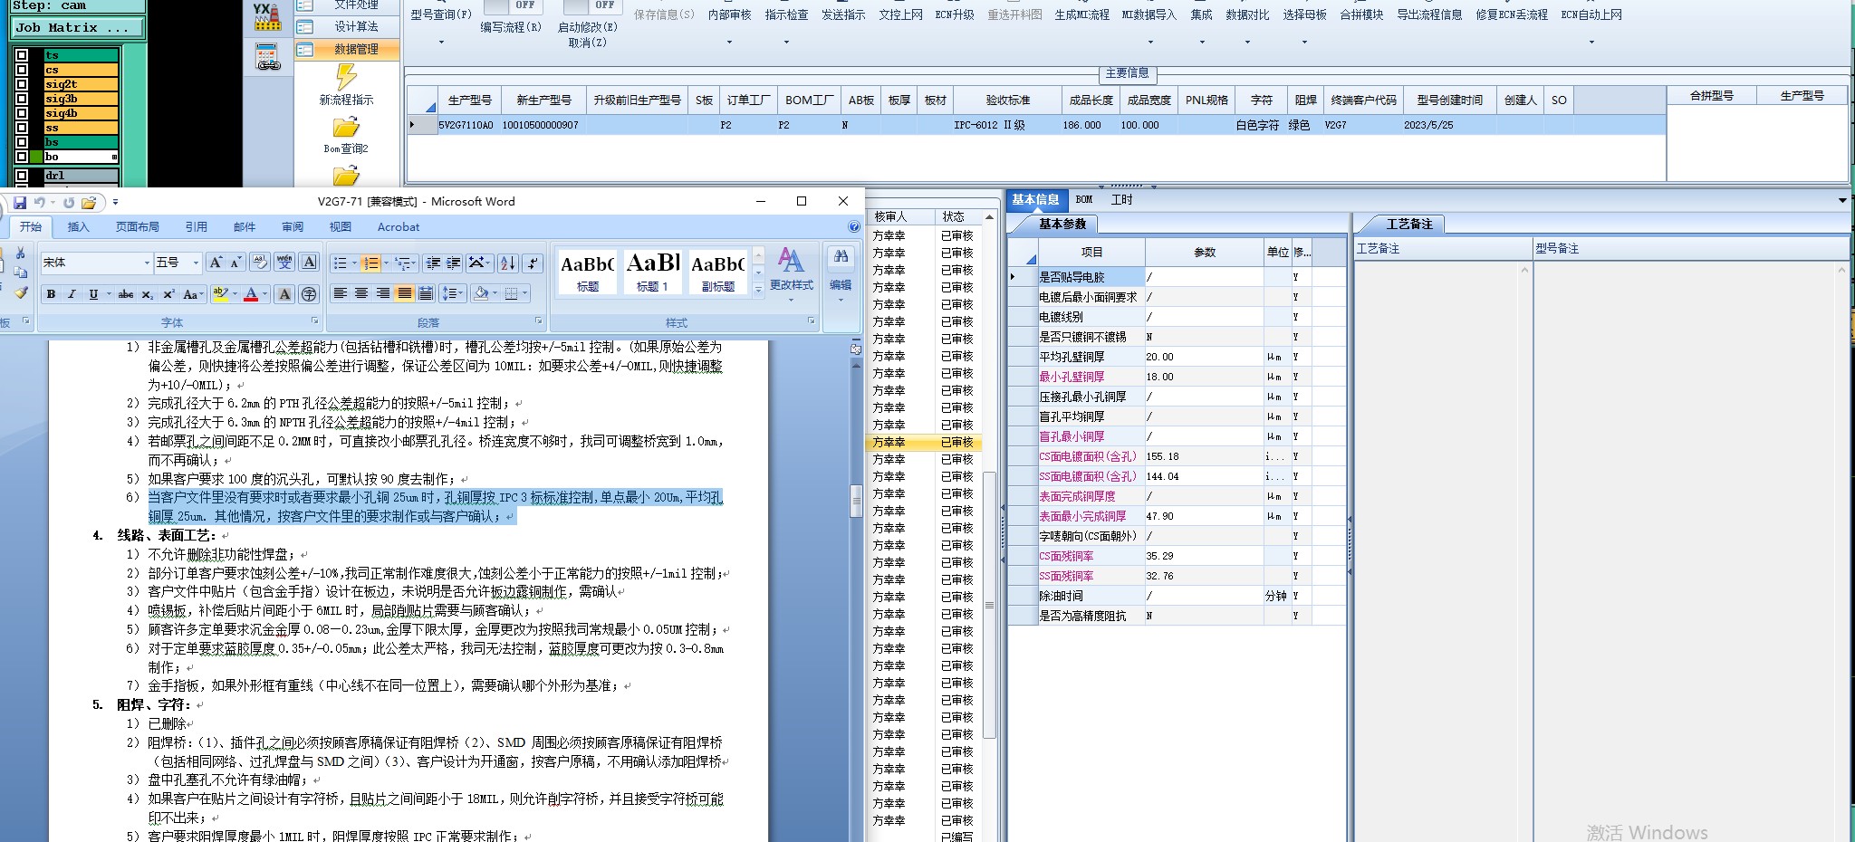Click the Superscript x² icon
Screen dimensions: 1855x842
point(168,294)
